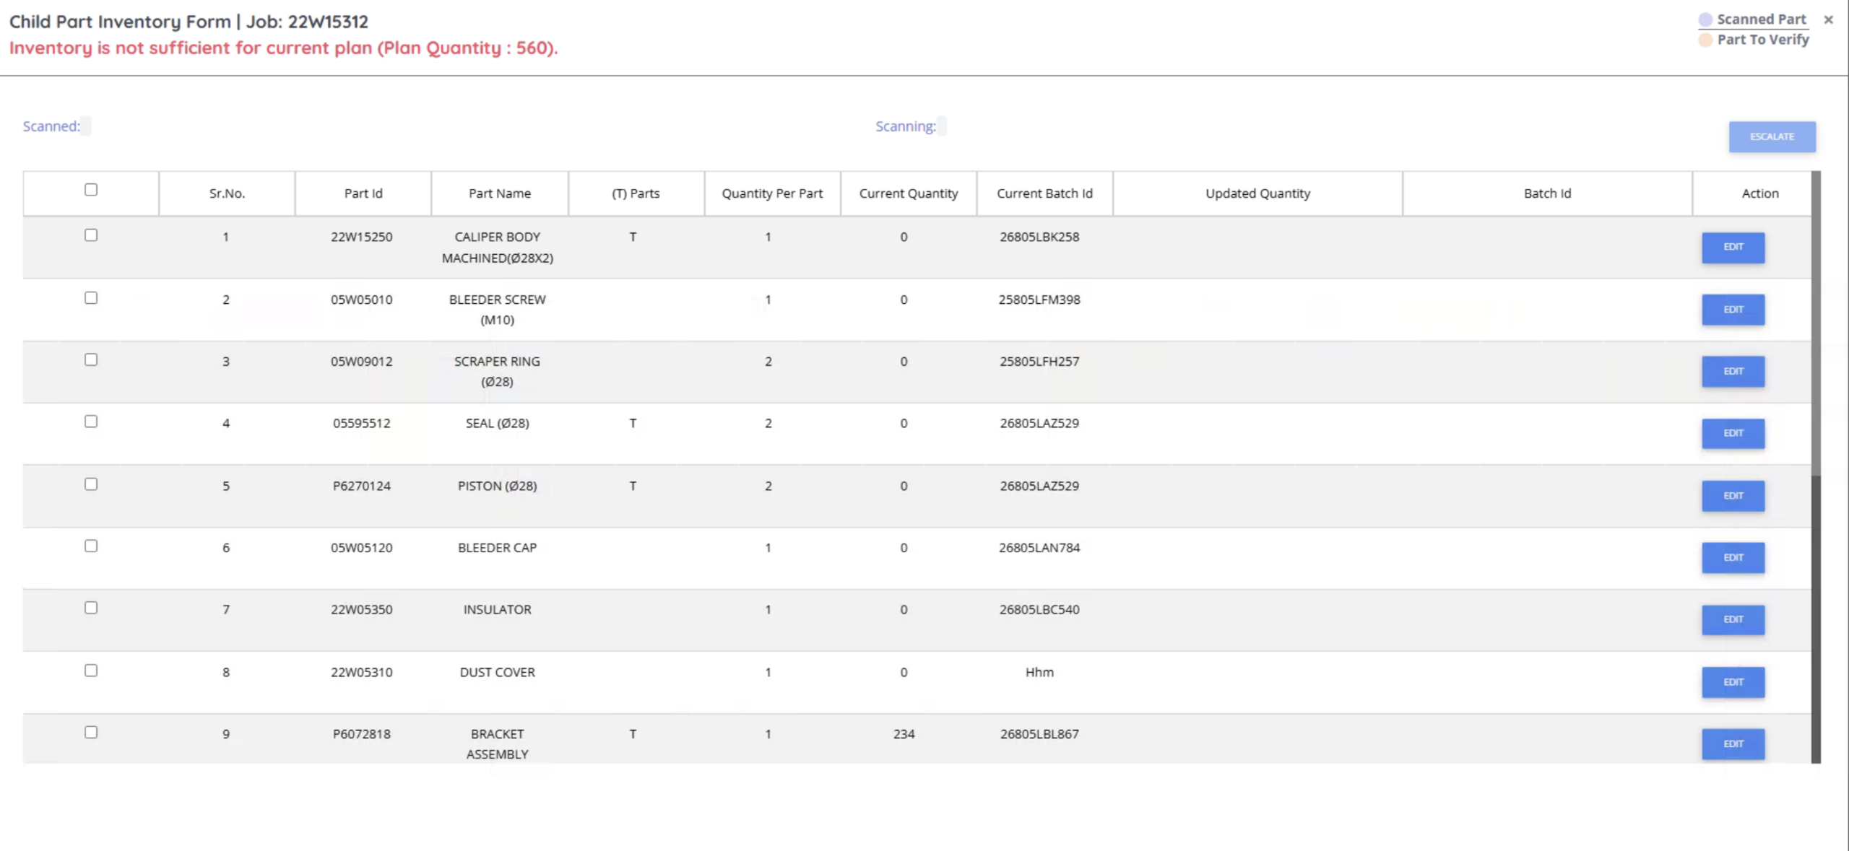Click the Scanning value field
Screen dimensions: 1849x851
pyautogui.click(x=942, y=126)
